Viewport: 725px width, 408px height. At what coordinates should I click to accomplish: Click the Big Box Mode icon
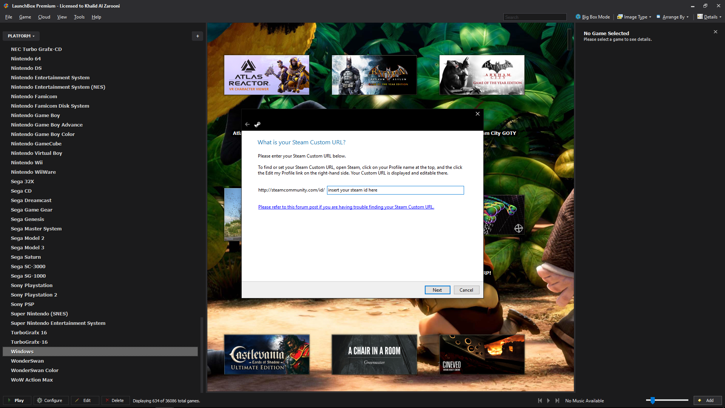tap(578, 17)
